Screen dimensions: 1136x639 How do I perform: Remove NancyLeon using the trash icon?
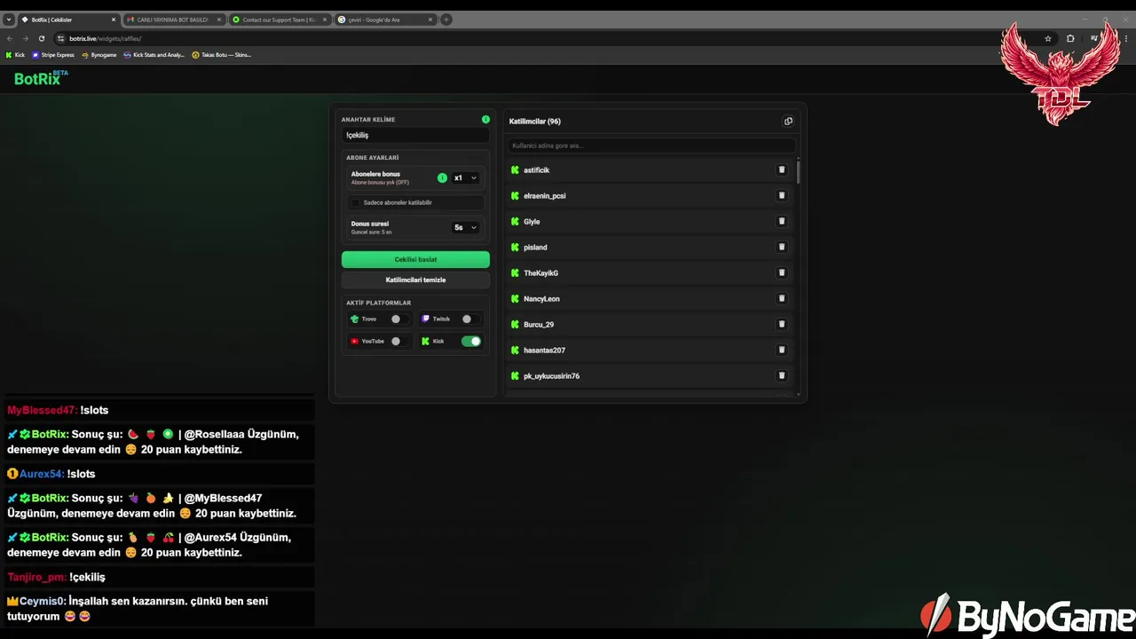[782, 298]
